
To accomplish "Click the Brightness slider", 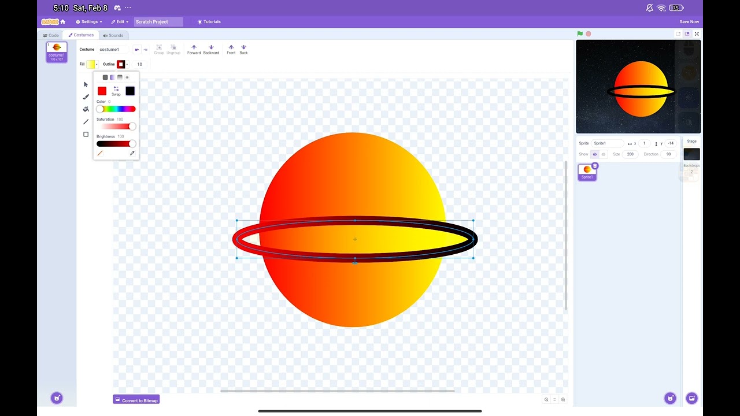I will tap(116, 144).
